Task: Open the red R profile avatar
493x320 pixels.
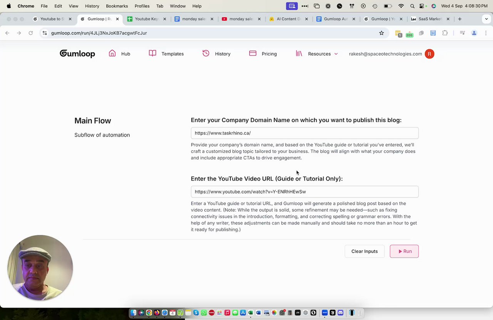Action: [429, 54]
